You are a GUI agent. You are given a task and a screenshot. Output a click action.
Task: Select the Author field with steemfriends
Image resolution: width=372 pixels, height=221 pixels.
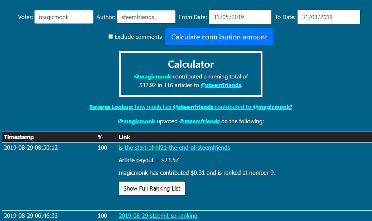point(146,17)
